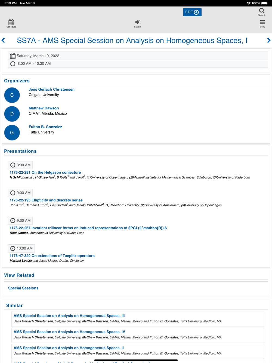The height and width of the screenshot is (363, 272).
Task: Open the Search magnifier icon
Action: 262,12
